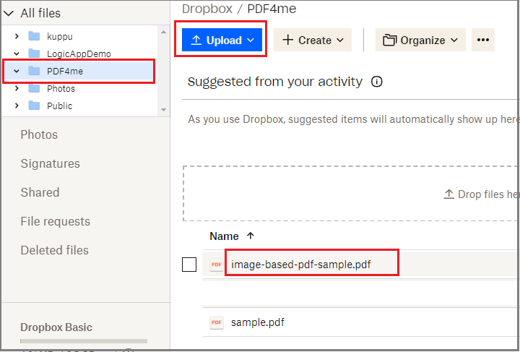Image resolution: width=520 pixels, height=352 pixels.
Task: Open Deleted files in the sidebar
Action: click(x=54, y=250)
